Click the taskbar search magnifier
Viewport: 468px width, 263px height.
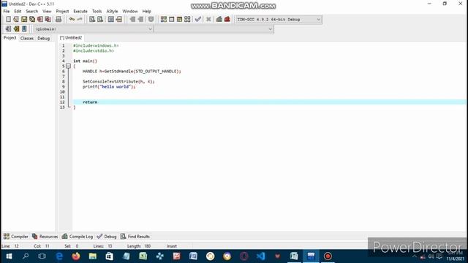26,256
